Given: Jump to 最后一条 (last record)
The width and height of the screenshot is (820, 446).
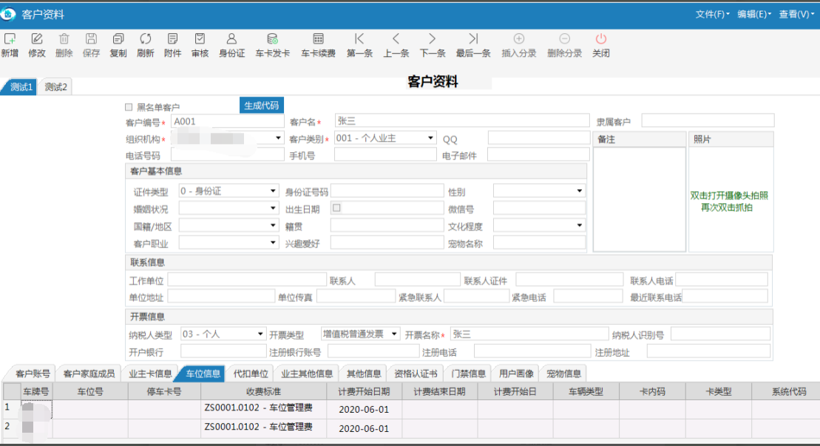Looking at the screenshot, I should click(473, 39).
